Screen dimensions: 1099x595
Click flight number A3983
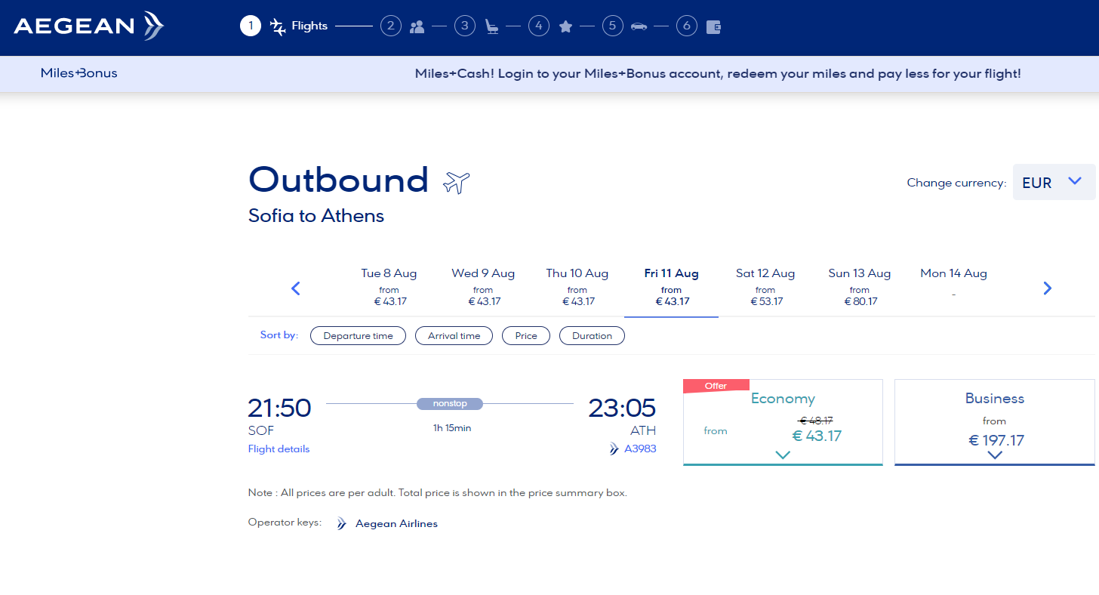pos(640,449)
